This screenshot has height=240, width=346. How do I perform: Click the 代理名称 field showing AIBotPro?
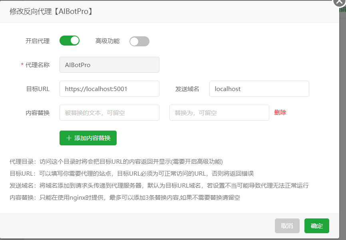click(109, 65)
